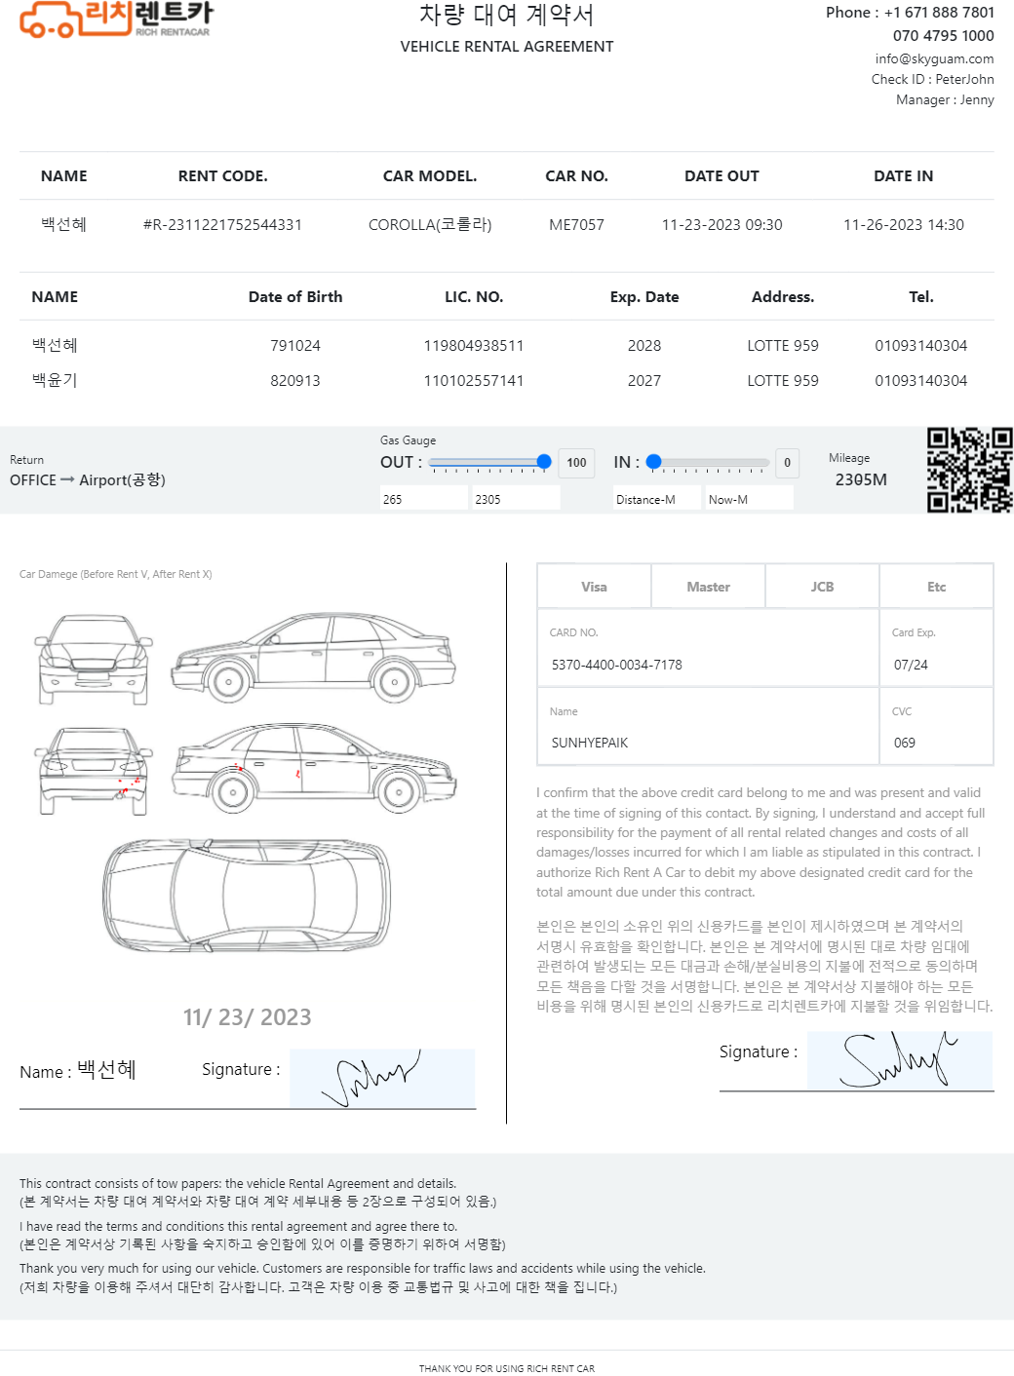Select the Etc card option
1014x1376 pixels.
(x=936, y=587)
